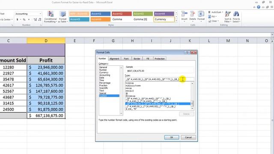This screenshot has width=274, height=154.
Task: Click OK in Format Cells
Action: tap(172, 137)
